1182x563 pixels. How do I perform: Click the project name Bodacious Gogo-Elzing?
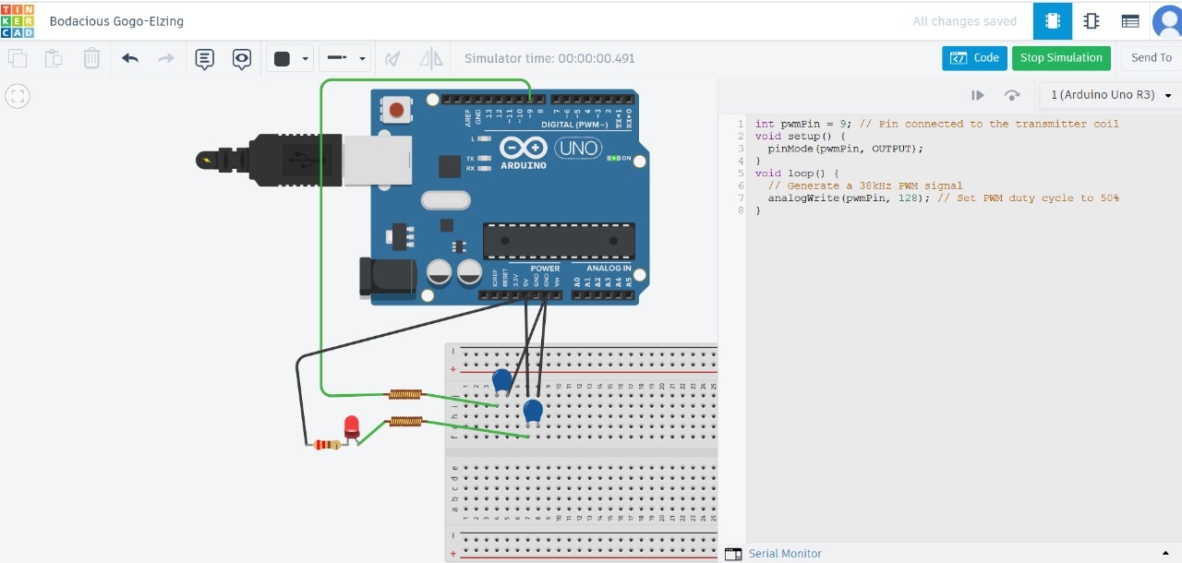tap(116, 21)
